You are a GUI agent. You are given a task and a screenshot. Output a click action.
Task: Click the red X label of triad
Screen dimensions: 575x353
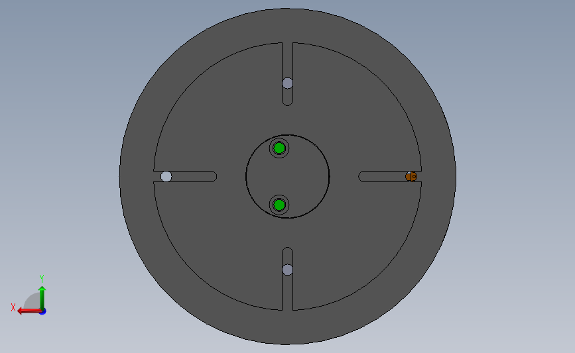tap(13, 307)
